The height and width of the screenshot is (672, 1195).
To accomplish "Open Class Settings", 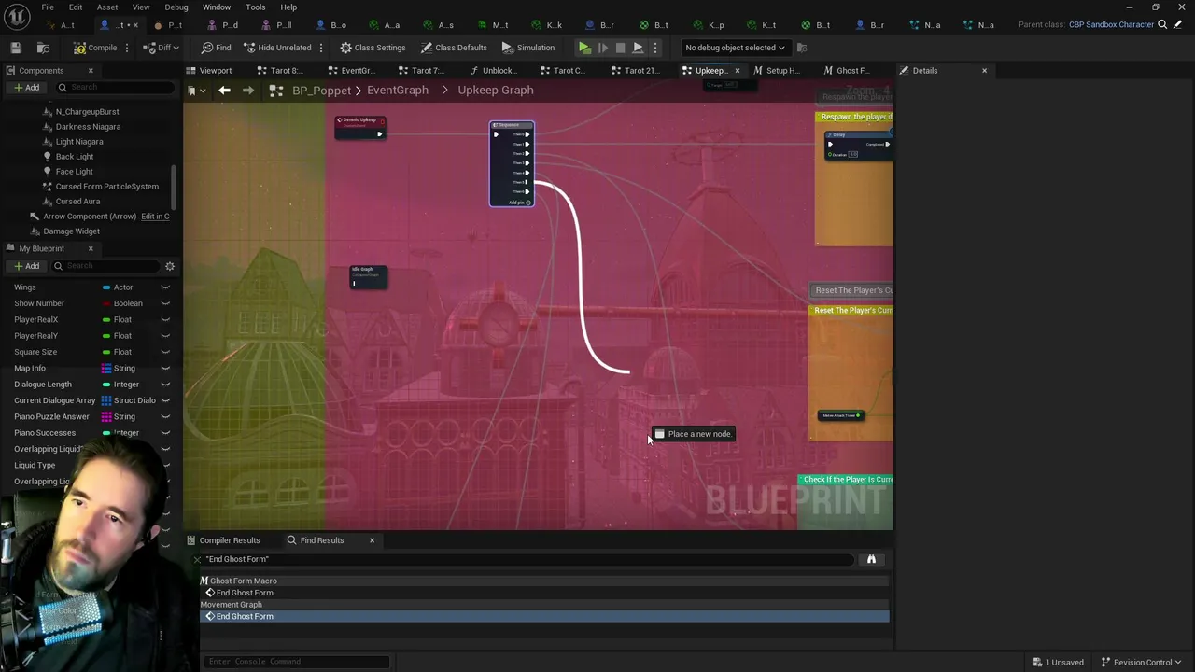I will [x=373, y=48].
